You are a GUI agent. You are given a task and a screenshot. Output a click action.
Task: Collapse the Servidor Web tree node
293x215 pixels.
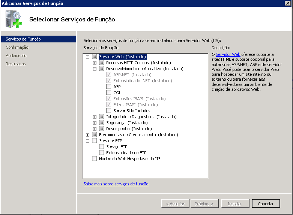[88, 57]
